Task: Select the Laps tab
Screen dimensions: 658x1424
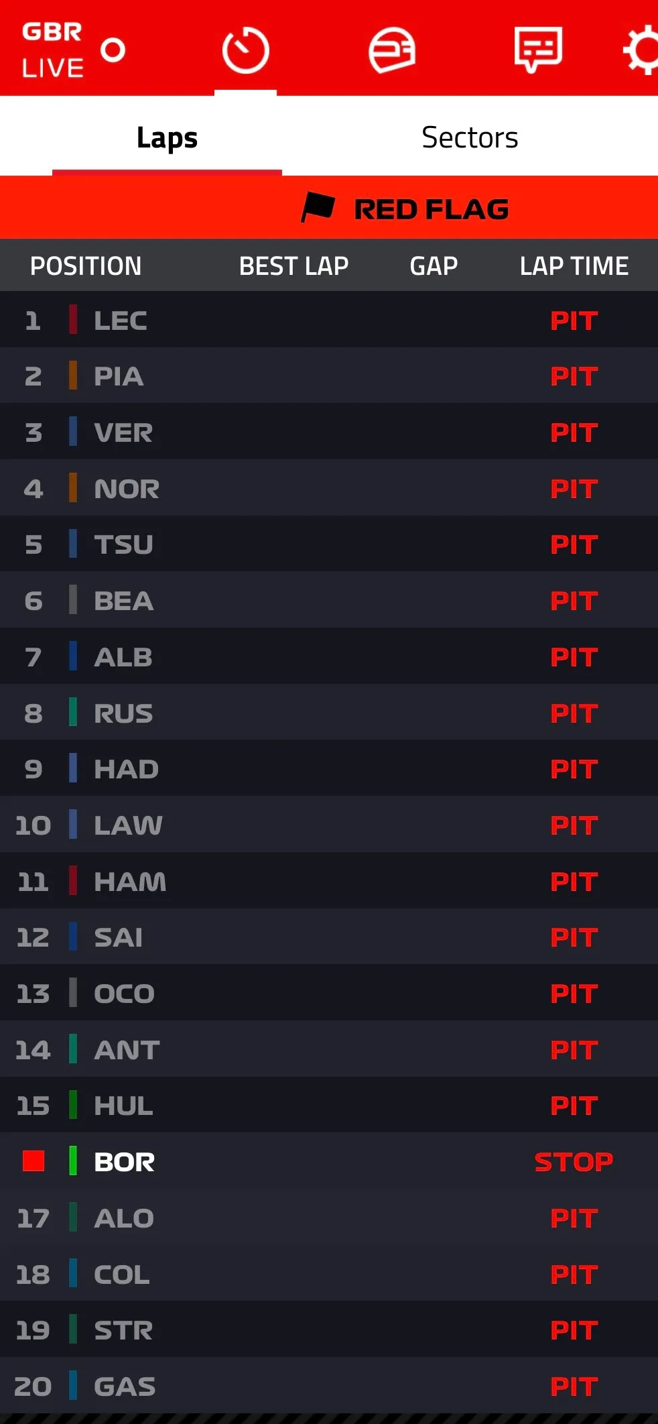Action: click(x=167, y=137)
